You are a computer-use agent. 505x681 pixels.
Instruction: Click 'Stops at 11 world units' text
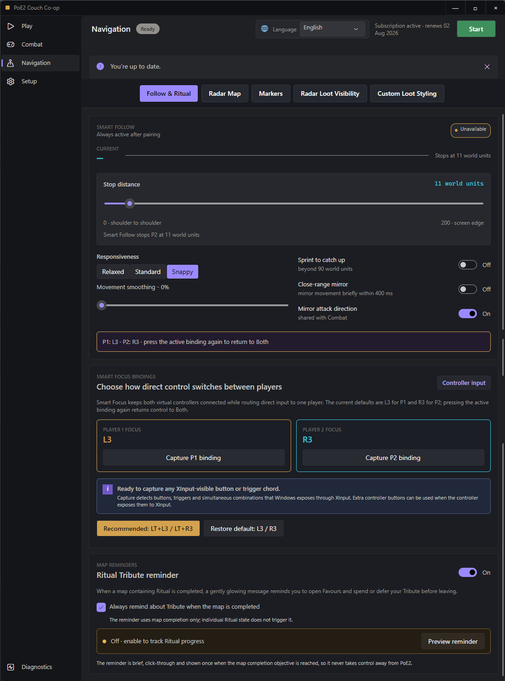(x=463, y=156)
